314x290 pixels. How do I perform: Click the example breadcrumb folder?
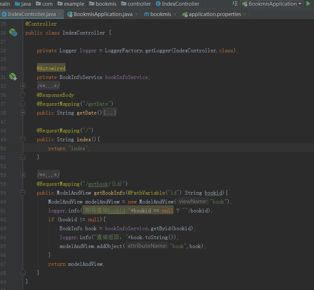[x=71, y=4]
